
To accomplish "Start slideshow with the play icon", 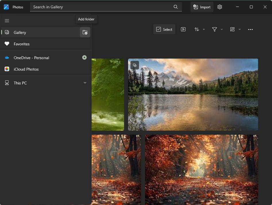I will click(183, 29).
